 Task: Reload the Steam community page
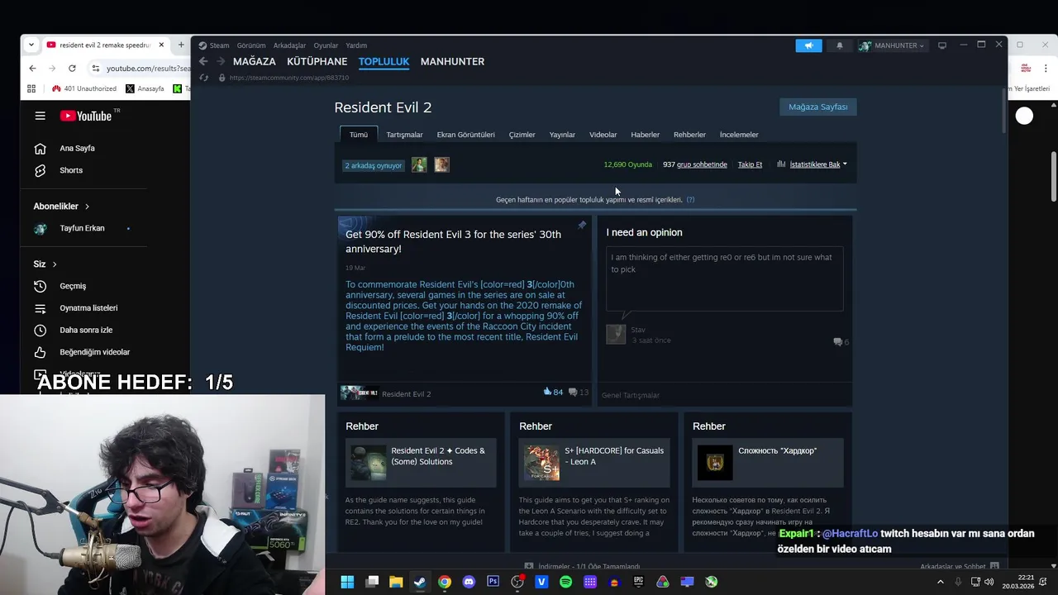pyautogui.click(x=204, y=78)
